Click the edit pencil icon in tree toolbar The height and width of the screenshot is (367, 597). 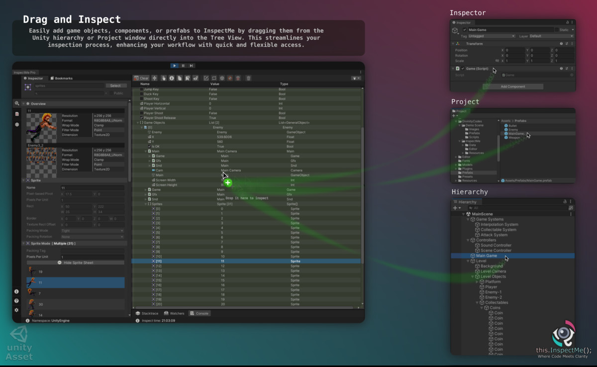[206, 78]
